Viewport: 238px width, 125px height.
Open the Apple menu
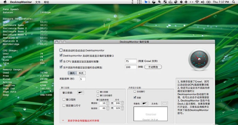[5, 2]
